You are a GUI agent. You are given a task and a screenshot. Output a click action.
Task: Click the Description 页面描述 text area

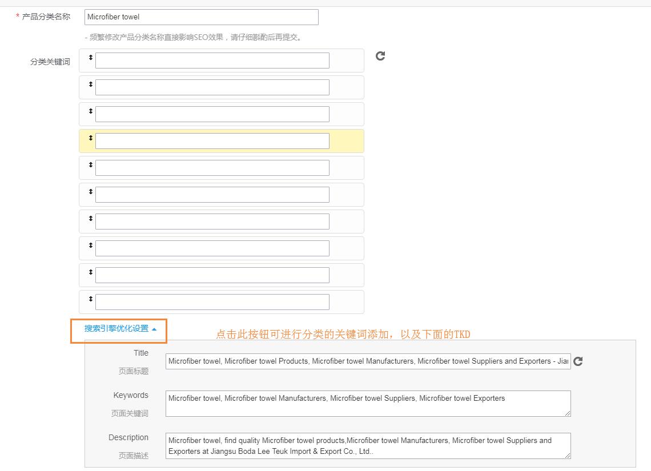[368, 445]
